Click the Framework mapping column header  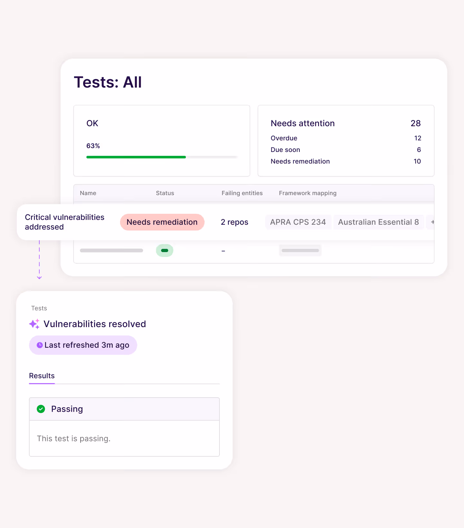point(307,193)
